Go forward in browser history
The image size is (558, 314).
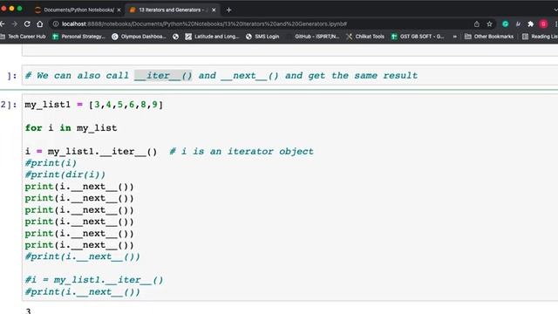tap(15, 24)
